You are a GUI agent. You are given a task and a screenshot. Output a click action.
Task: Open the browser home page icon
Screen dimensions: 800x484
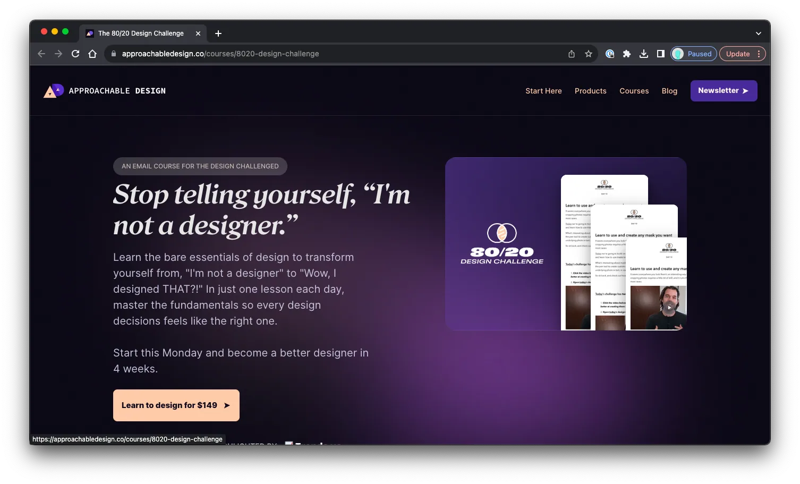pos(92,54)
